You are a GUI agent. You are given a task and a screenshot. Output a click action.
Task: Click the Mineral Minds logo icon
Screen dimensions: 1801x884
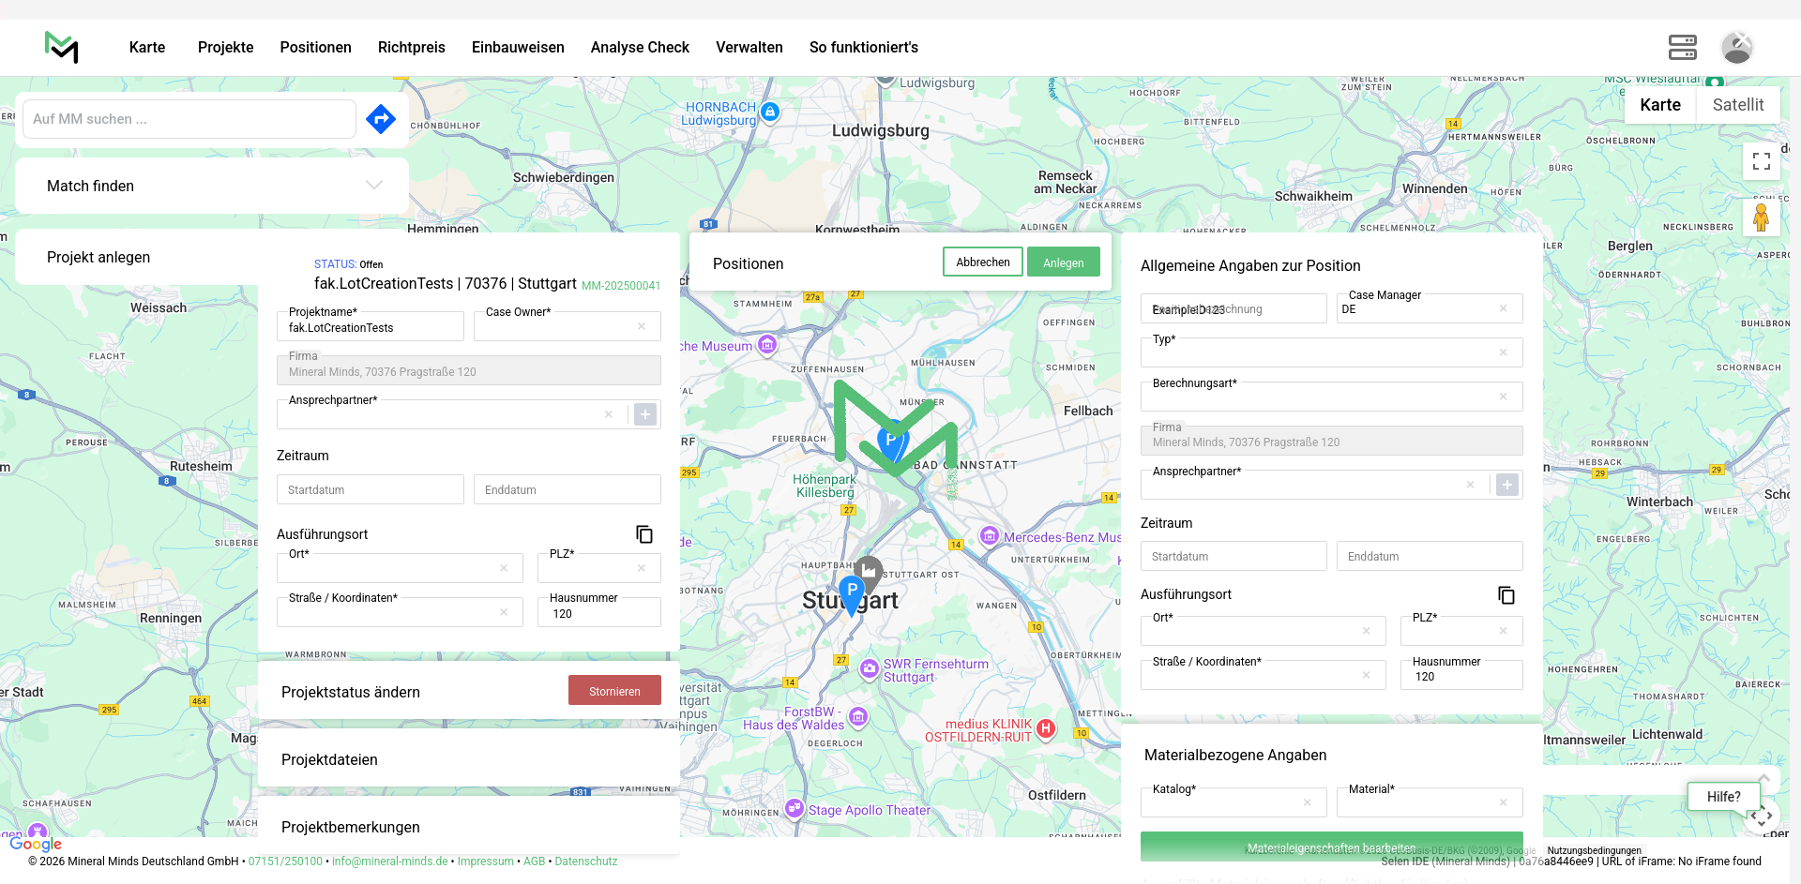(62, 47)
